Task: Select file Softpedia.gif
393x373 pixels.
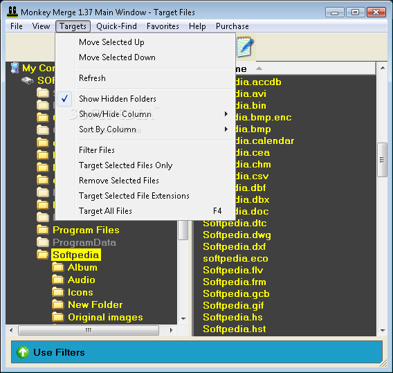Action: pyautogui.click(x=233, y=306)
